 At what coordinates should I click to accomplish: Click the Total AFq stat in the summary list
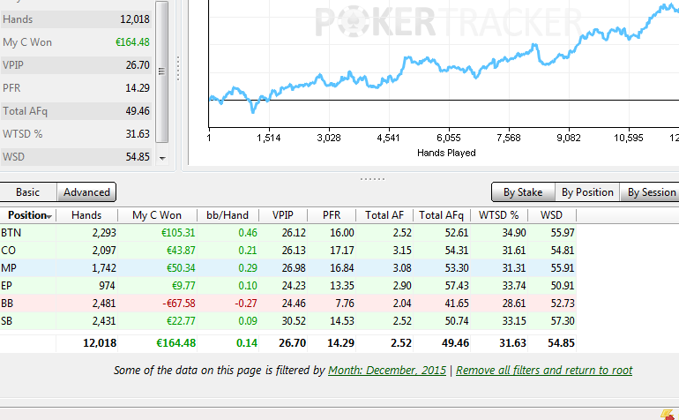pos(76,111)
